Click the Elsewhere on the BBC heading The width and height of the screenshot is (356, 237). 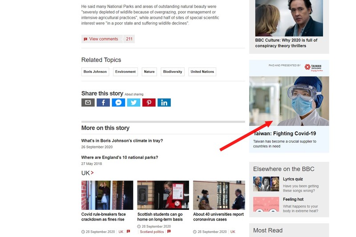[284, 169]
